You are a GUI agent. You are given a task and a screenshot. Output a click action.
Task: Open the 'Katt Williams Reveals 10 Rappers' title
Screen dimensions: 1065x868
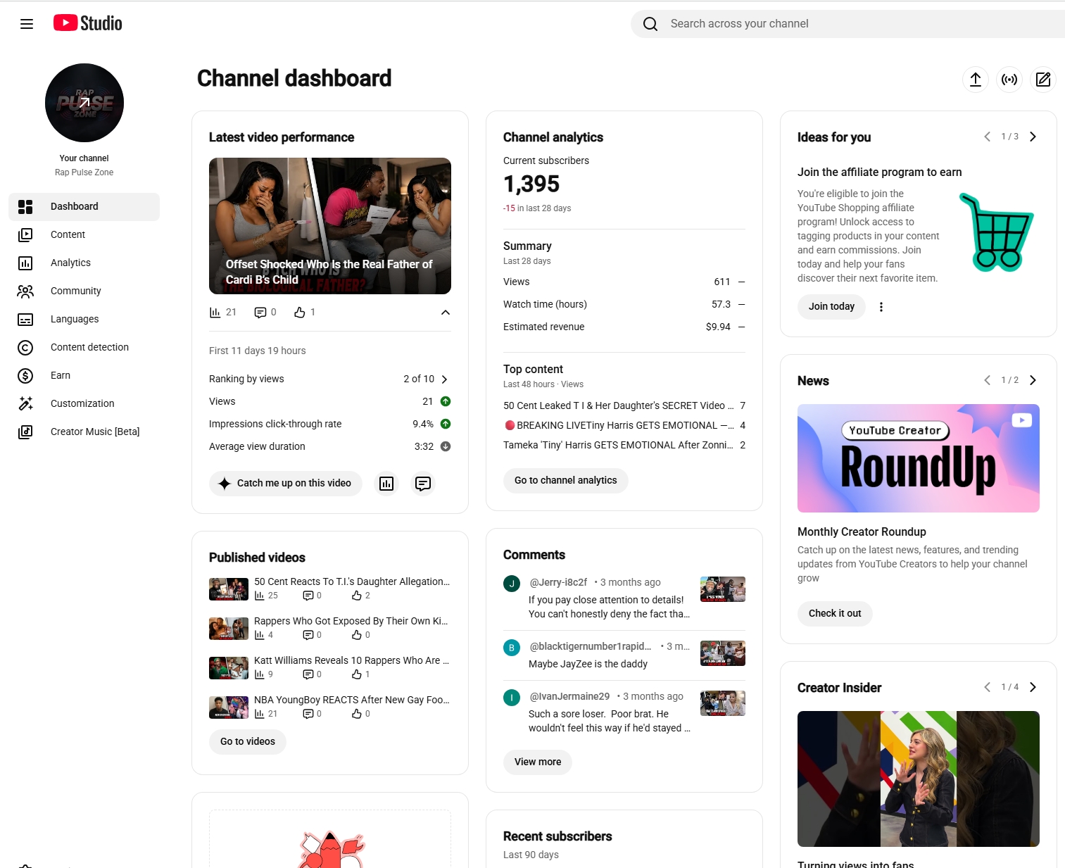pos(352,661)
